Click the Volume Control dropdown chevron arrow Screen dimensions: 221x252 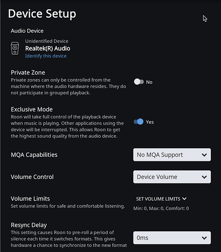click(204, 177)
